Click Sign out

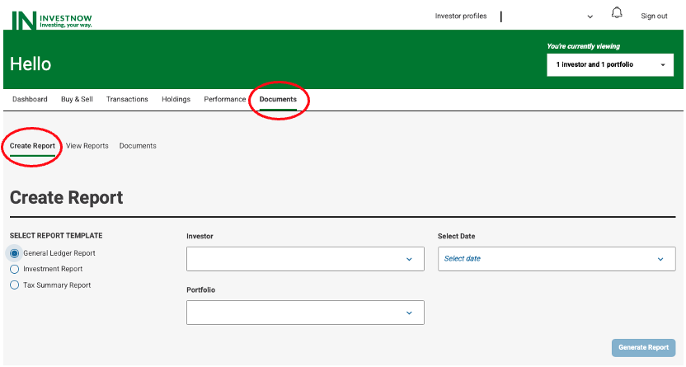654,16
